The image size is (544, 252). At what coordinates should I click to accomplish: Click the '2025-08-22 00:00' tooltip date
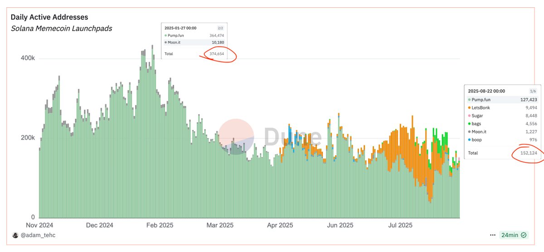tap(486, 91)
